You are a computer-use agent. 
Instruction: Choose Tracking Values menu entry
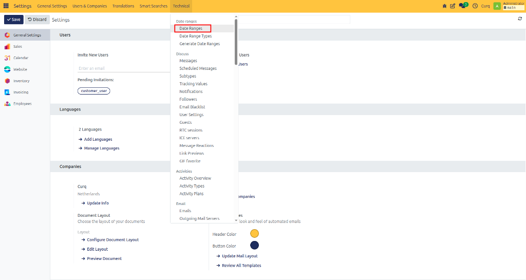(193, 84)
